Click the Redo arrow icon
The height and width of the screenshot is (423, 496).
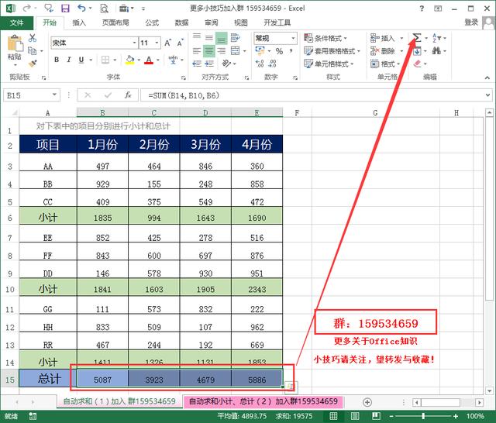tap(27, 8)
